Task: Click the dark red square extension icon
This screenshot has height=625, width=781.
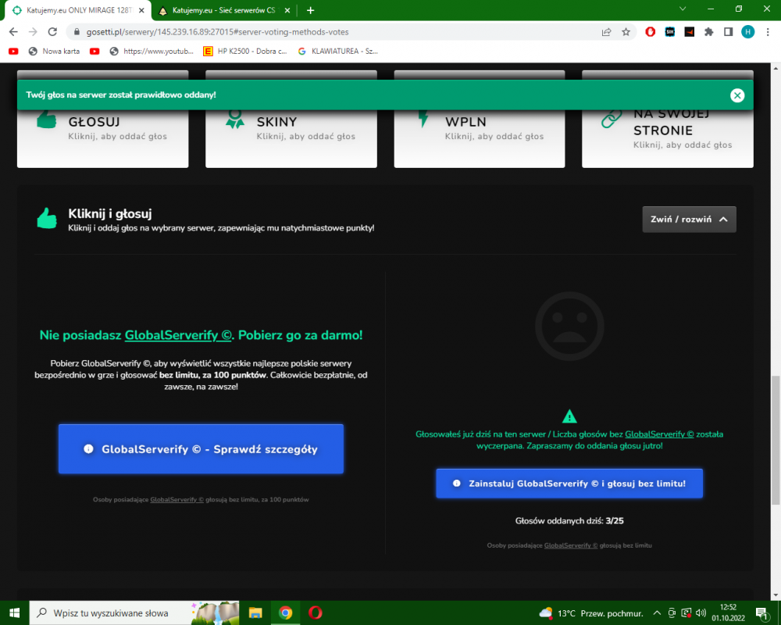Action: click(x=690, y=32)
